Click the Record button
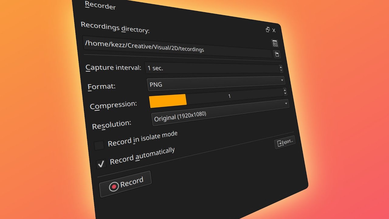This screenshot has width=389, height=219. coord(125,184)
